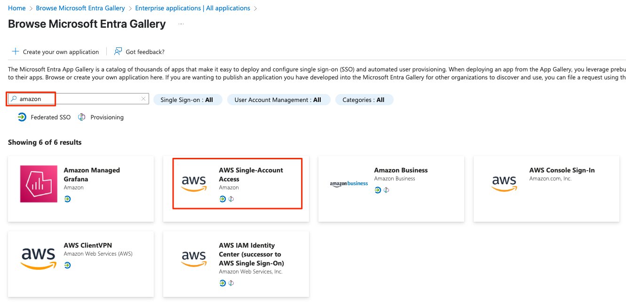This screenshot has height=304, width=626.
Task: Click the Browse Microsoft Entra Gallery breadcrumb
Action: click(80, 8)
